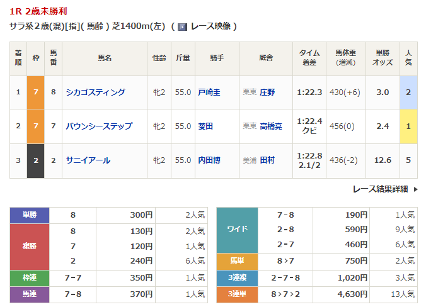Open jockey 戸崎圭 profile

pos(209,92)
